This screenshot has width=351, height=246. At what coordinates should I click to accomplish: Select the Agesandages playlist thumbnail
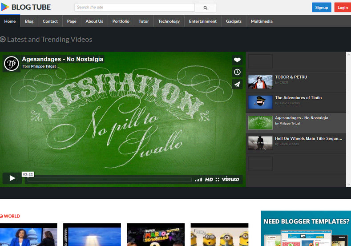click(260, 123)
